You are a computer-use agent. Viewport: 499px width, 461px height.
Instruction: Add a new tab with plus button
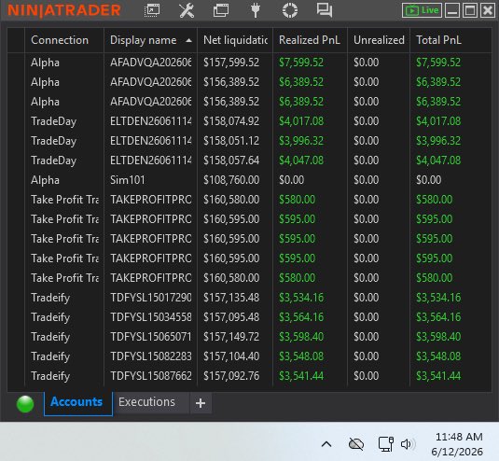(201, 403)
